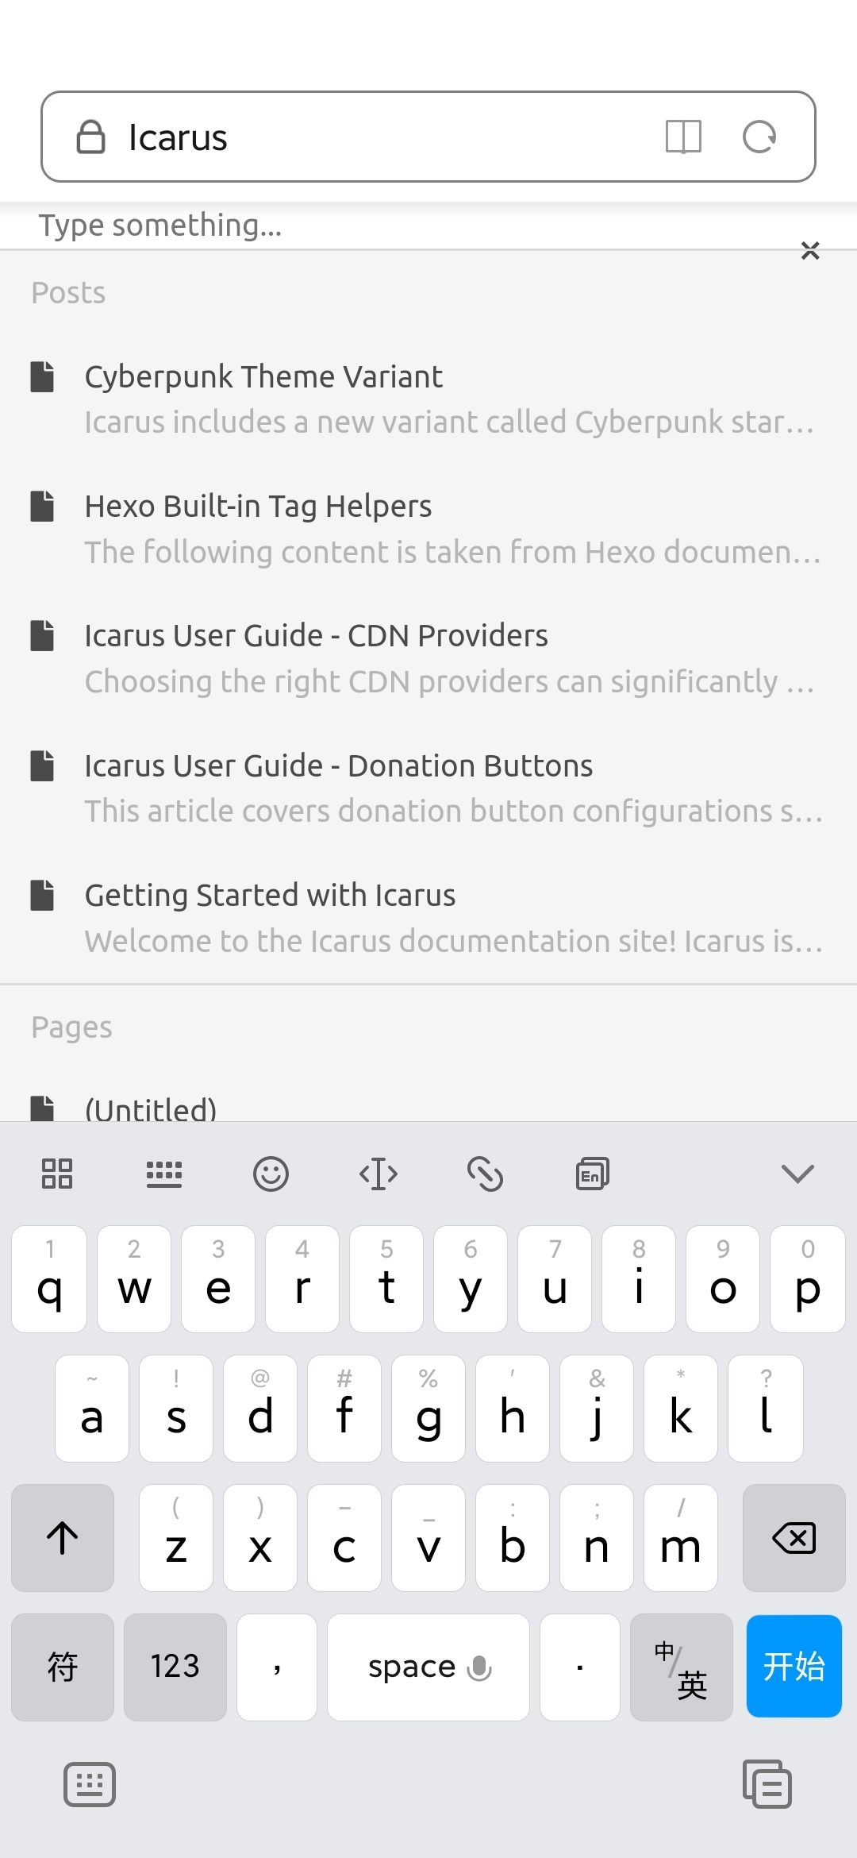Image resolution: width=857 pixels, height=1858 pixels.
Task: Tap the Type something search field
Action: click(x=317, y=226)
